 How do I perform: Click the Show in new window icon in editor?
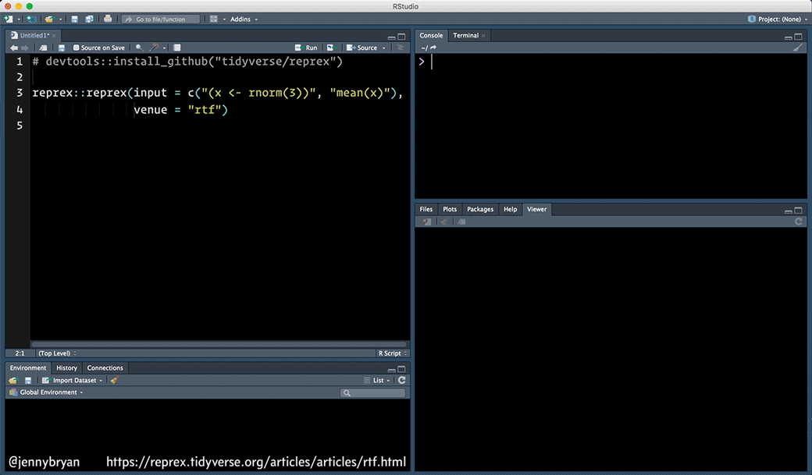click(44, 48)
